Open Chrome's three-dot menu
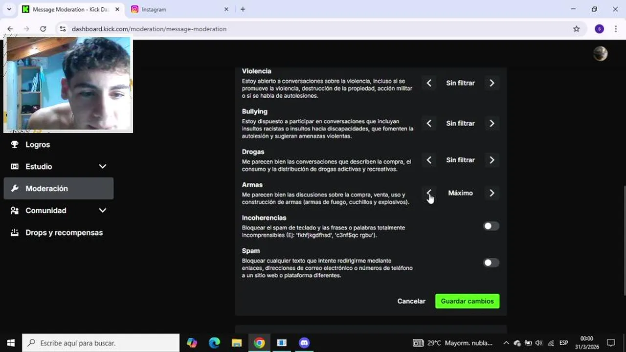Image resolution: width=626 pixels, height=352 pixels. 616,29
